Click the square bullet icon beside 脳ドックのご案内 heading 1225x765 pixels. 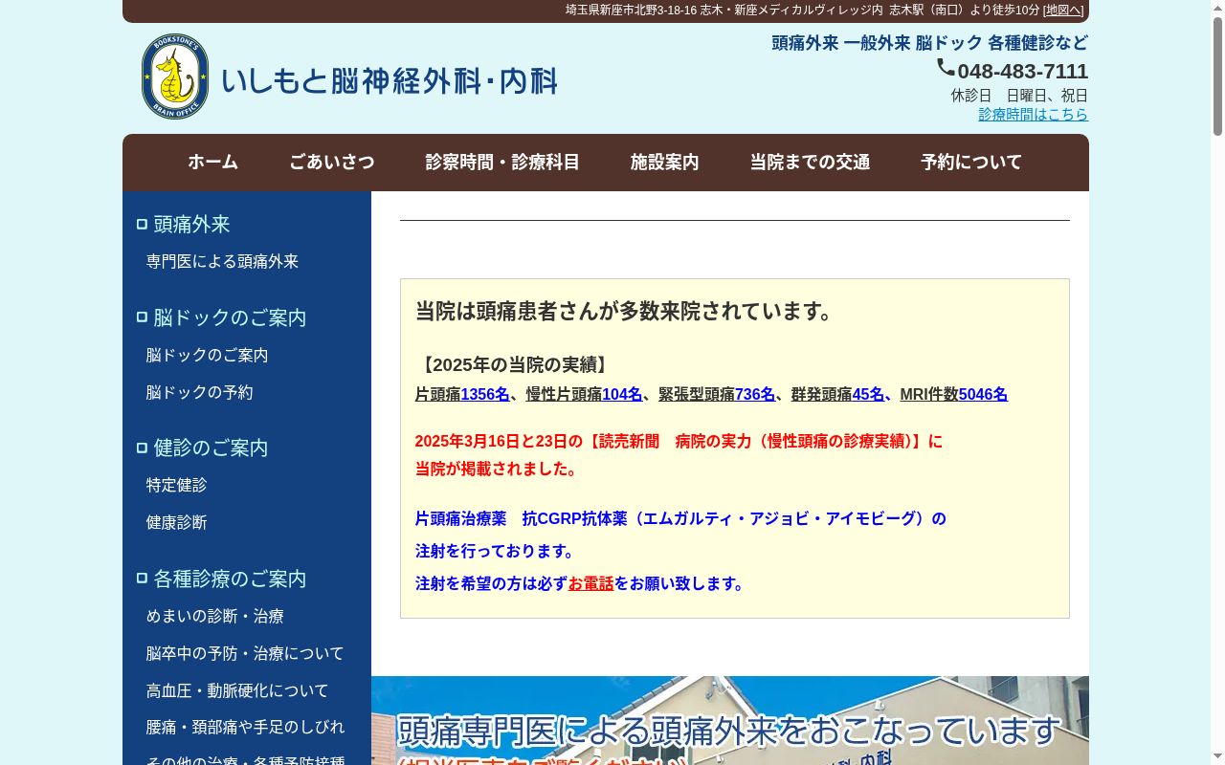pos(142,317)
